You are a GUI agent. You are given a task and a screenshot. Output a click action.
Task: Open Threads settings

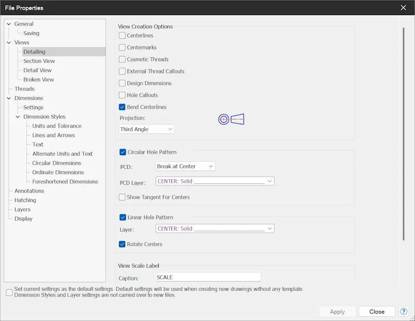click(x=24, y=89)
